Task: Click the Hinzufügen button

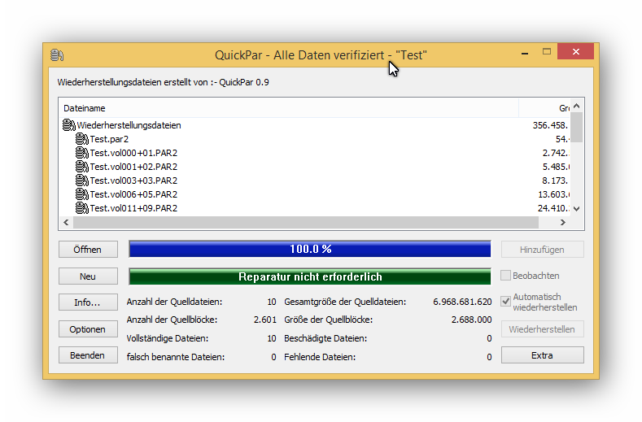Action: tap(543, 250)
